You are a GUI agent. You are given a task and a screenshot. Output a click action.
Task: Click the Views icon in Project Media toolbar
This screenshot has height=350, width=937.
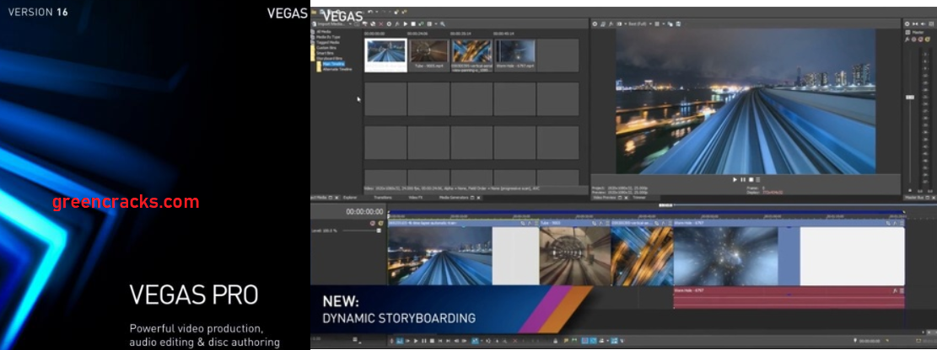point(429,24)
